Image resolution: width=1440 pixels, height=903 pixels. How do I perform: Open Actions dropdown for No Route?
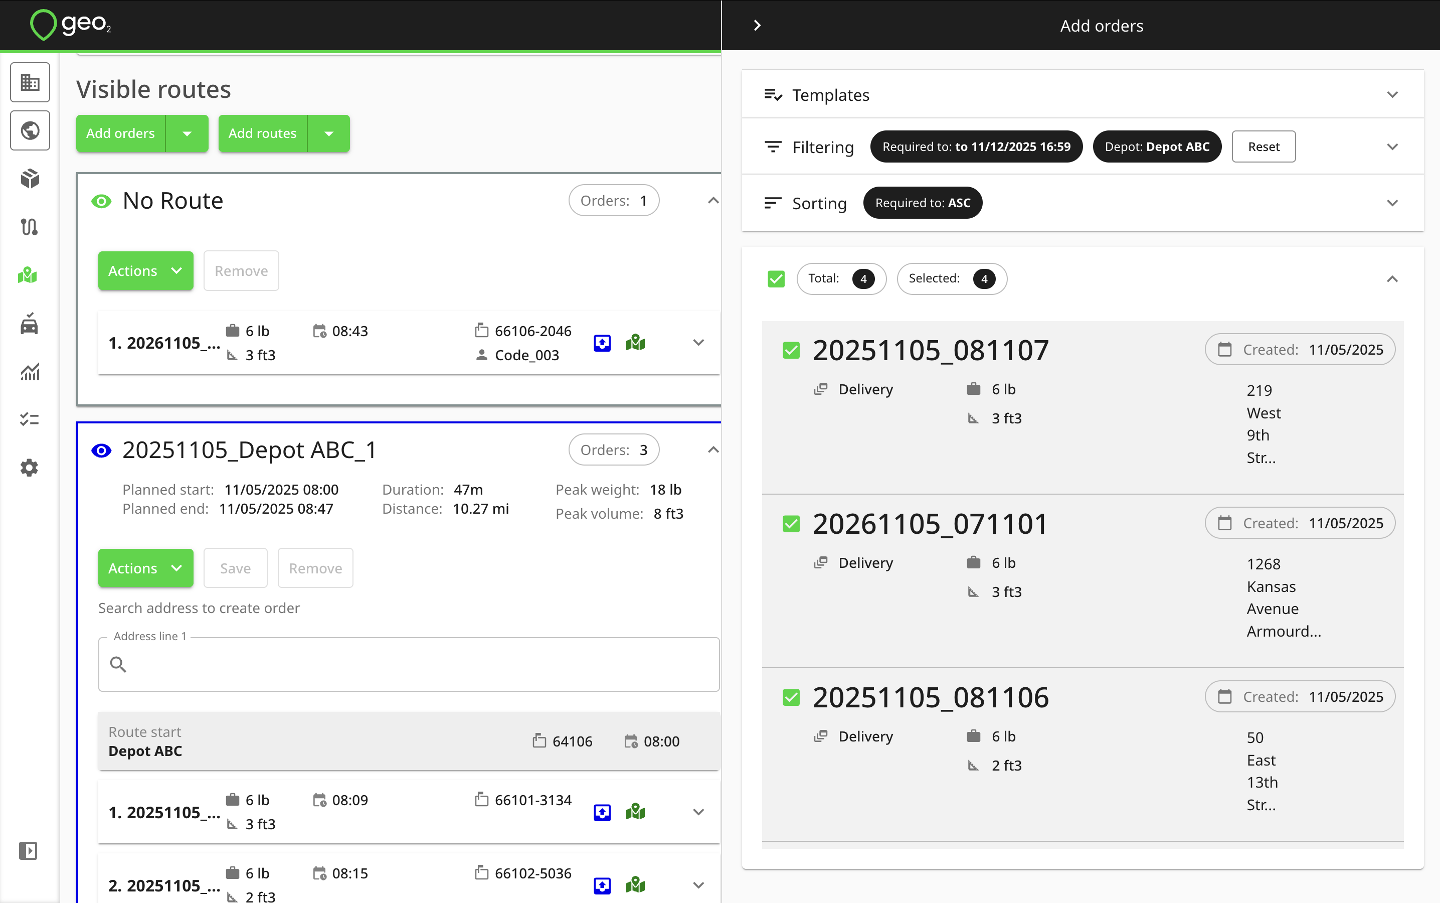(x=145, y=271)
